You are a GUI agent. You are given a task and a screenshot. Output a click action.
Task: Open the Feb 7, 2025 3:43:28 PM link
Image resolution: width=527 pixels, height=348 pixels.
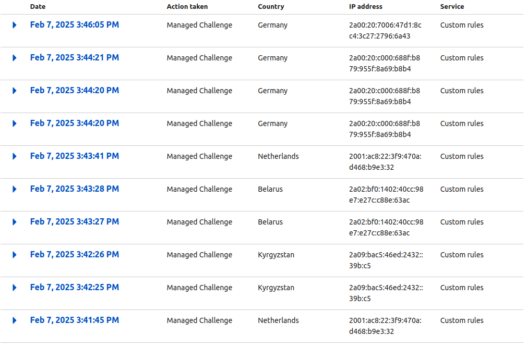(x=74, y=189)
